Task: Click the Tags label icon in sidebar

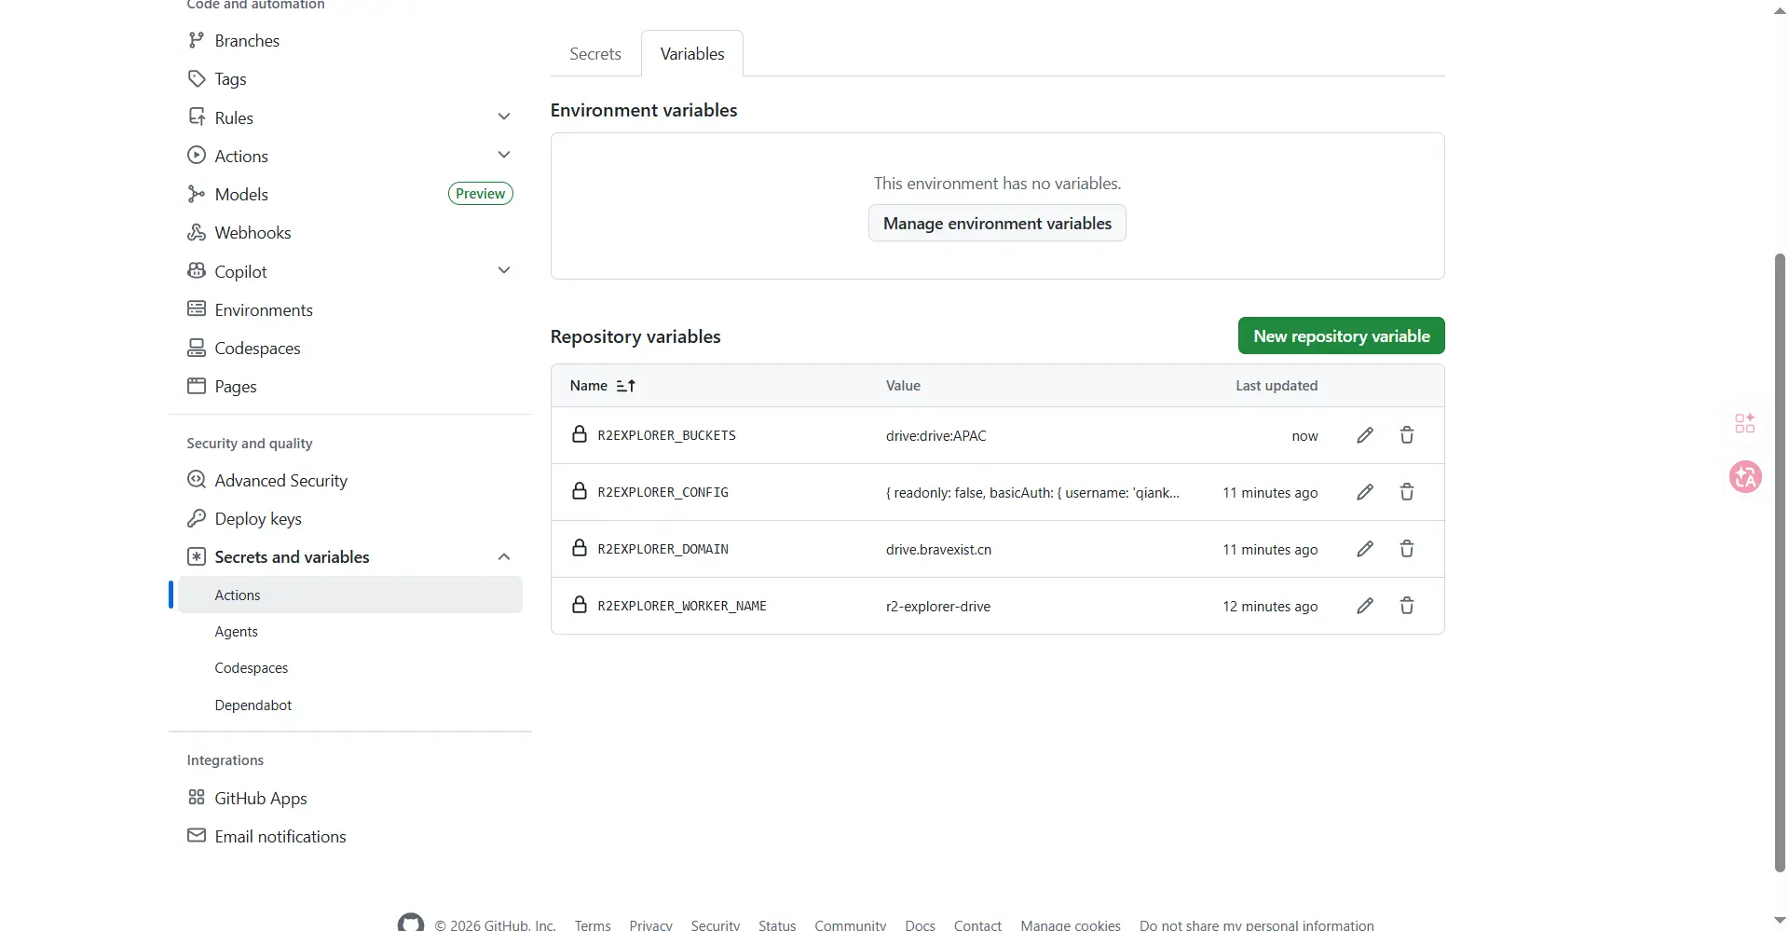Action: tap(196, 78)
